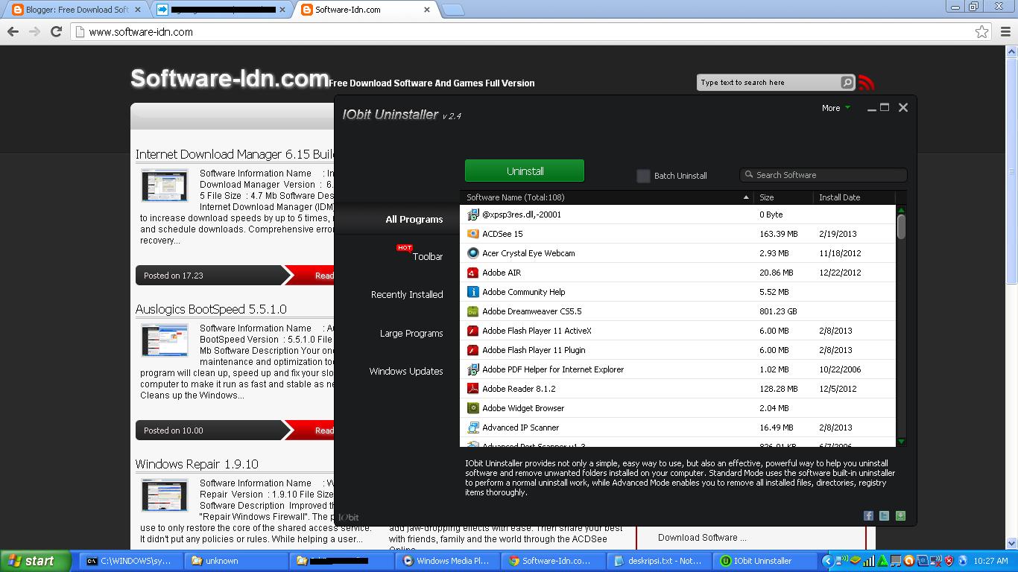This screenshot has width=1018, height=572.
Task: Enable the Batch Uninstall checkbox
Action: coord(643,176)
